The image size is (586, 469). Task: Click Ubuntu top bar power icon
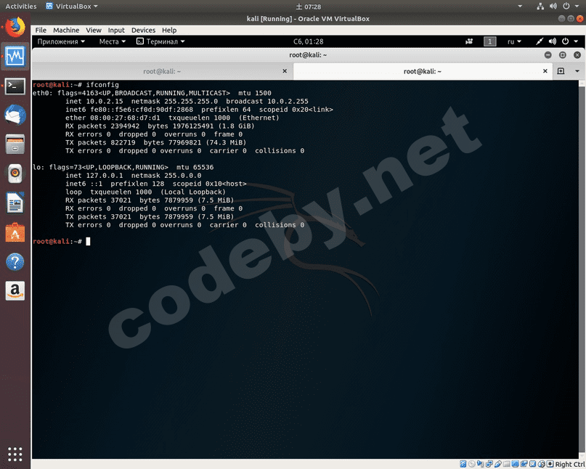(566, 7)
